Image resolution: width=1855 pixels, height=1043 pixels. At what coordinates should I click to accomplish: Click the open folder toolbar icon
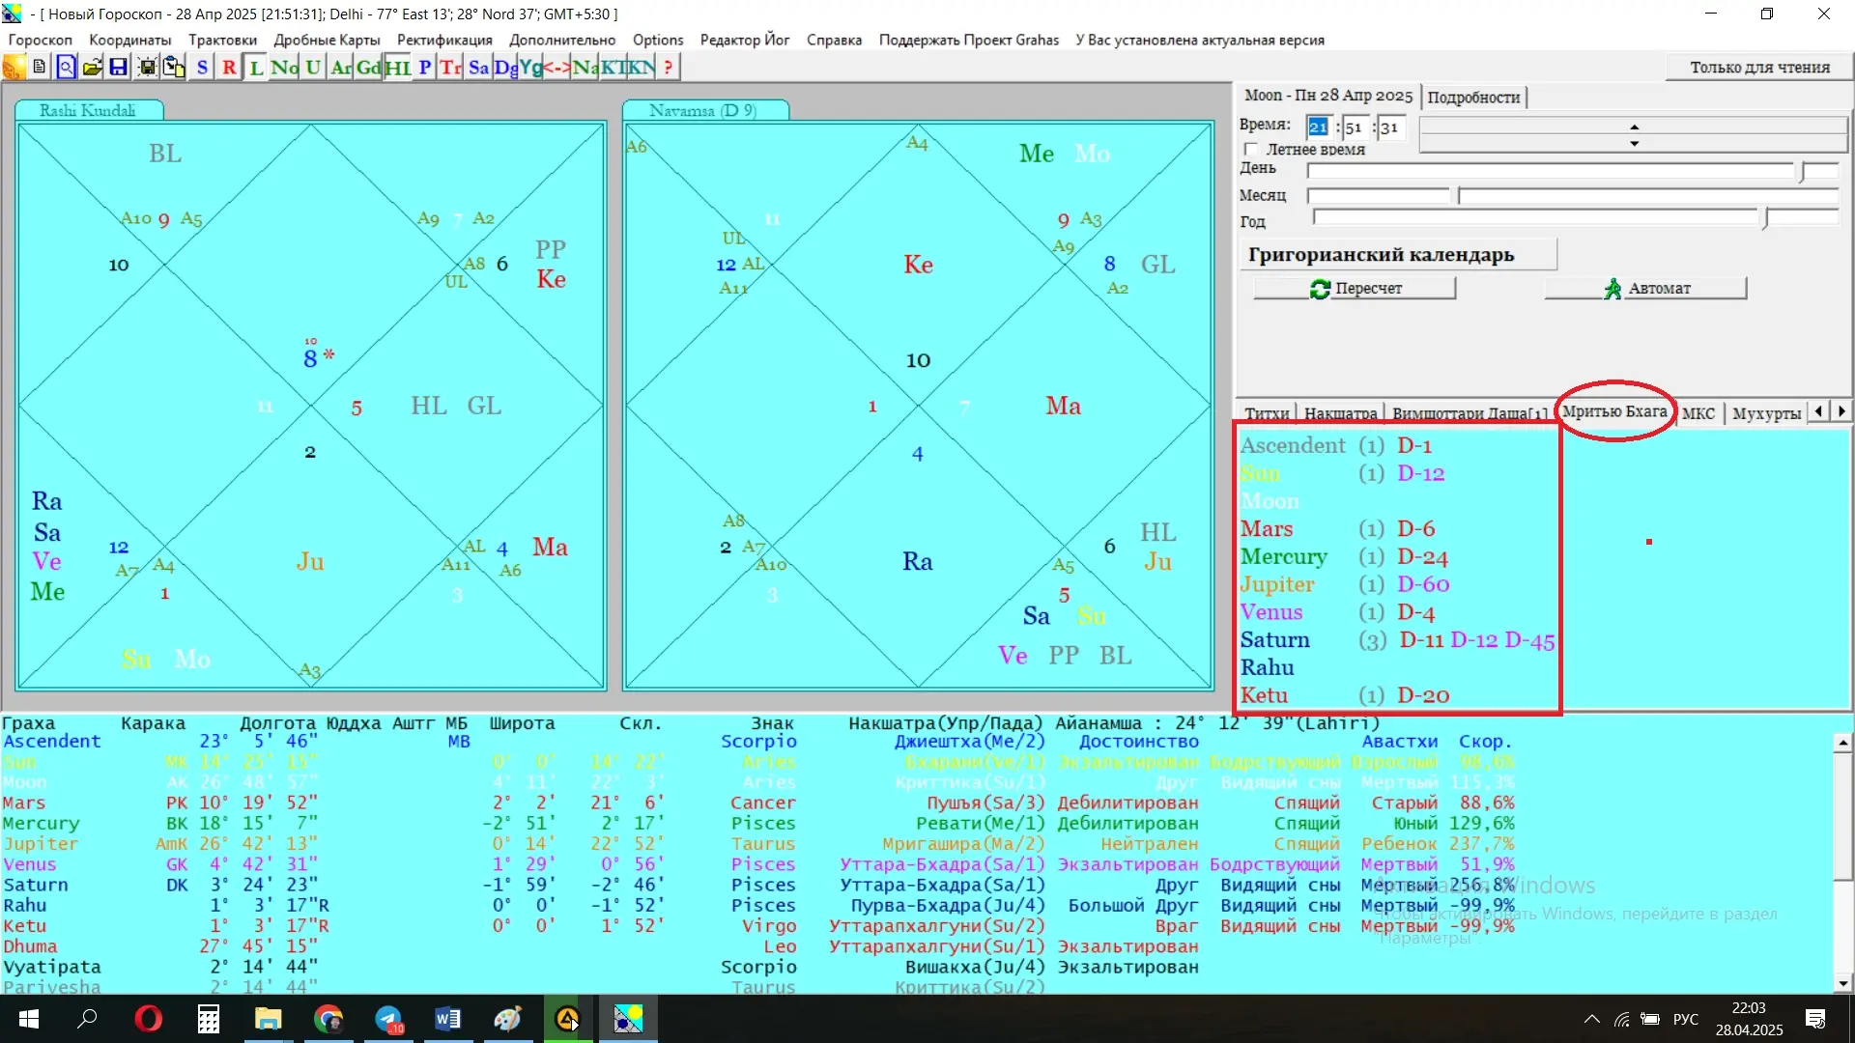[x=92, y=67]
